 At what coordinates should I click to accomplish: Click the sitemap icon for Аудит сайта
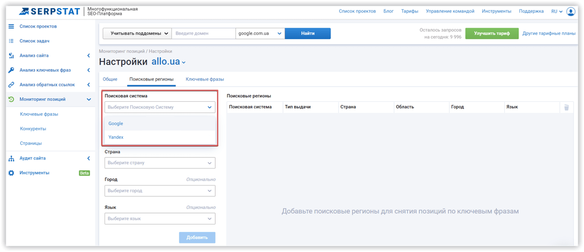click(x=11, y=158)
